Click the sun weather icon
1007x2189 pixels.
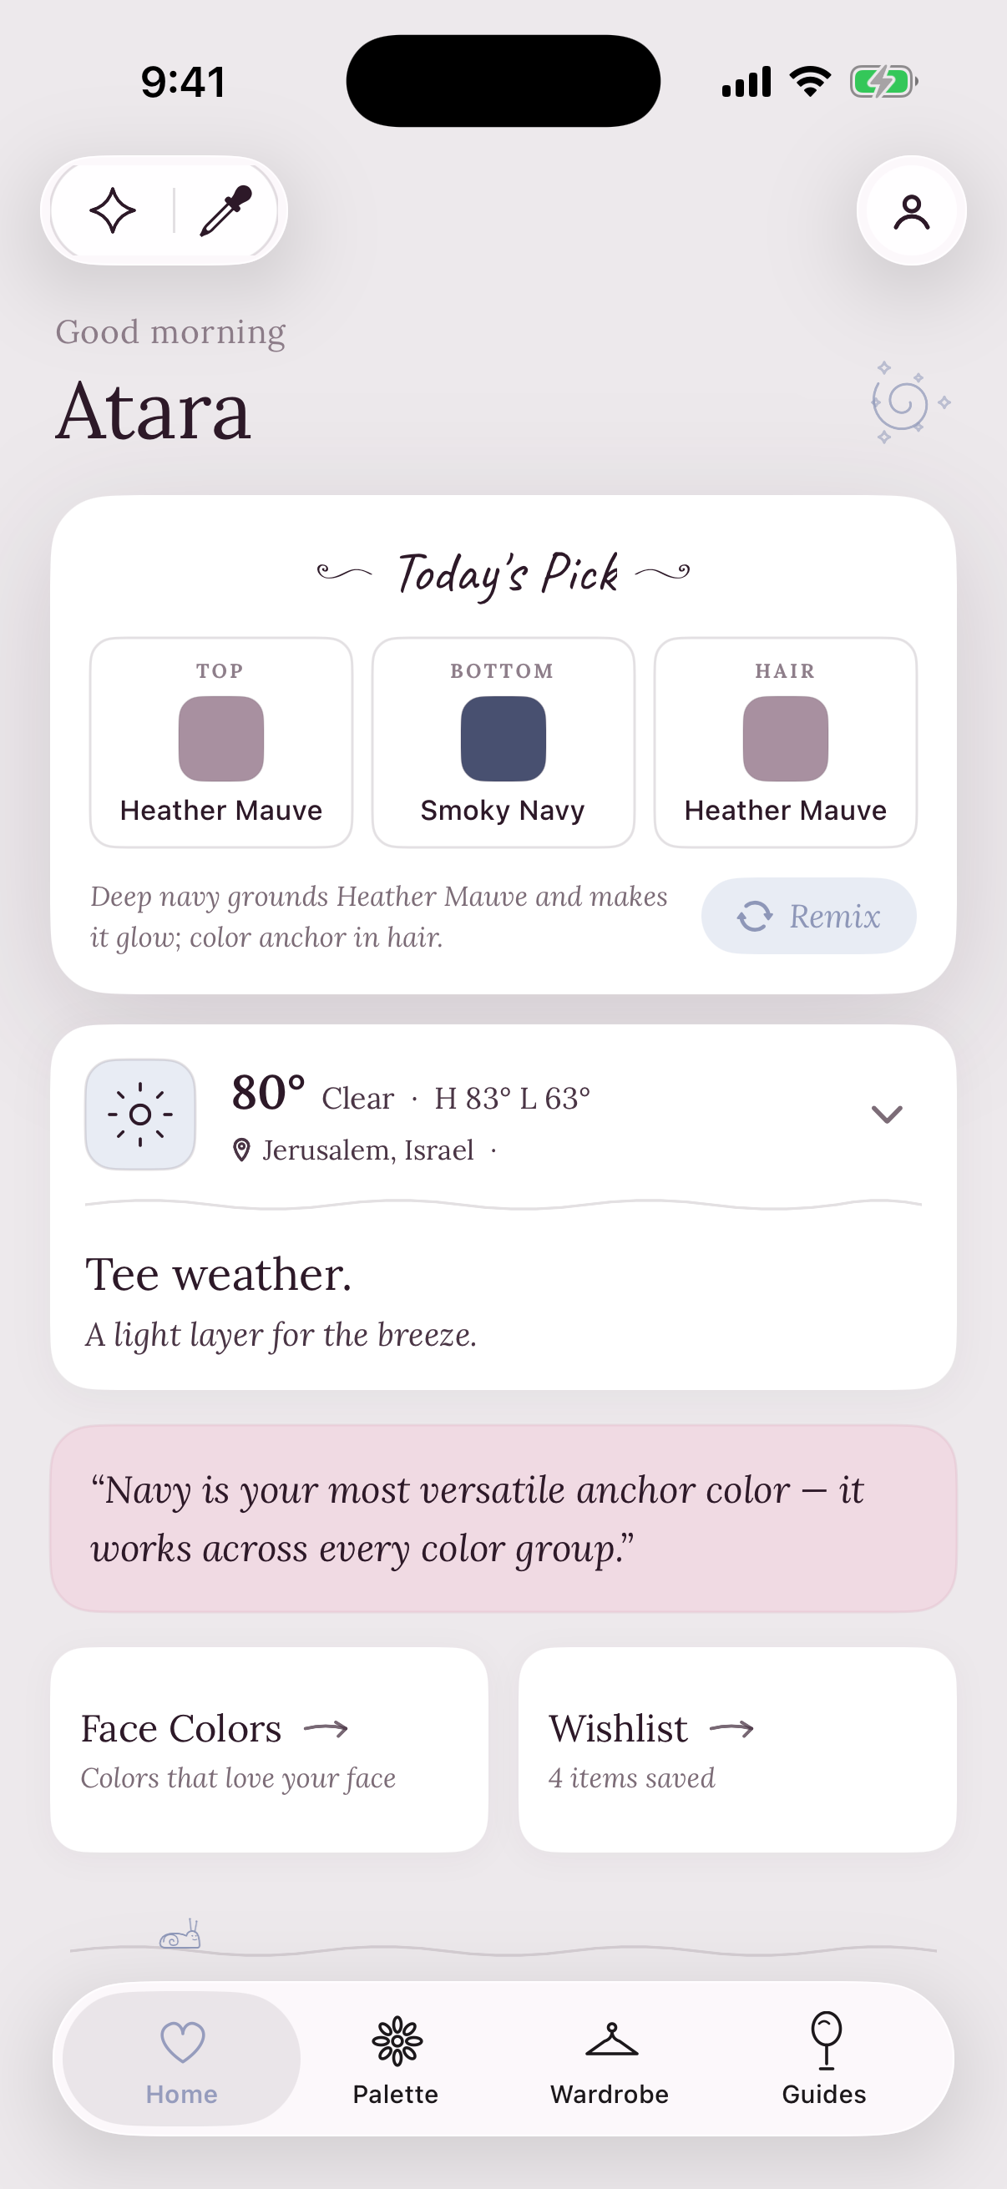140,1114
